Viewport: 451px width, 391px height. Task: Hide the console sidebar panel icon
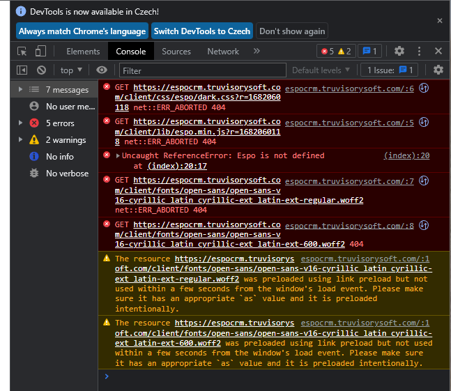coord(22,70)
